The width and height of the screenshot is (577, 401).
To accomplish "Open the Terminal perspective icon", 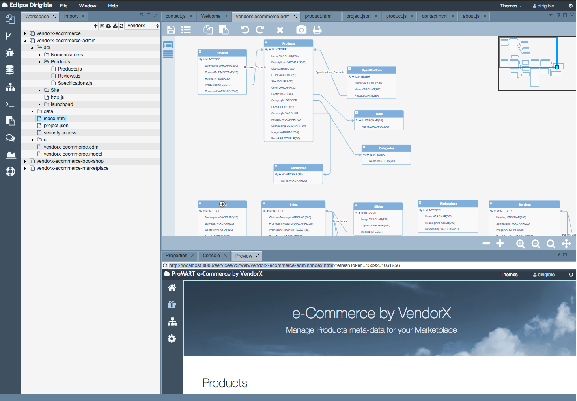I will click(10, 104).
